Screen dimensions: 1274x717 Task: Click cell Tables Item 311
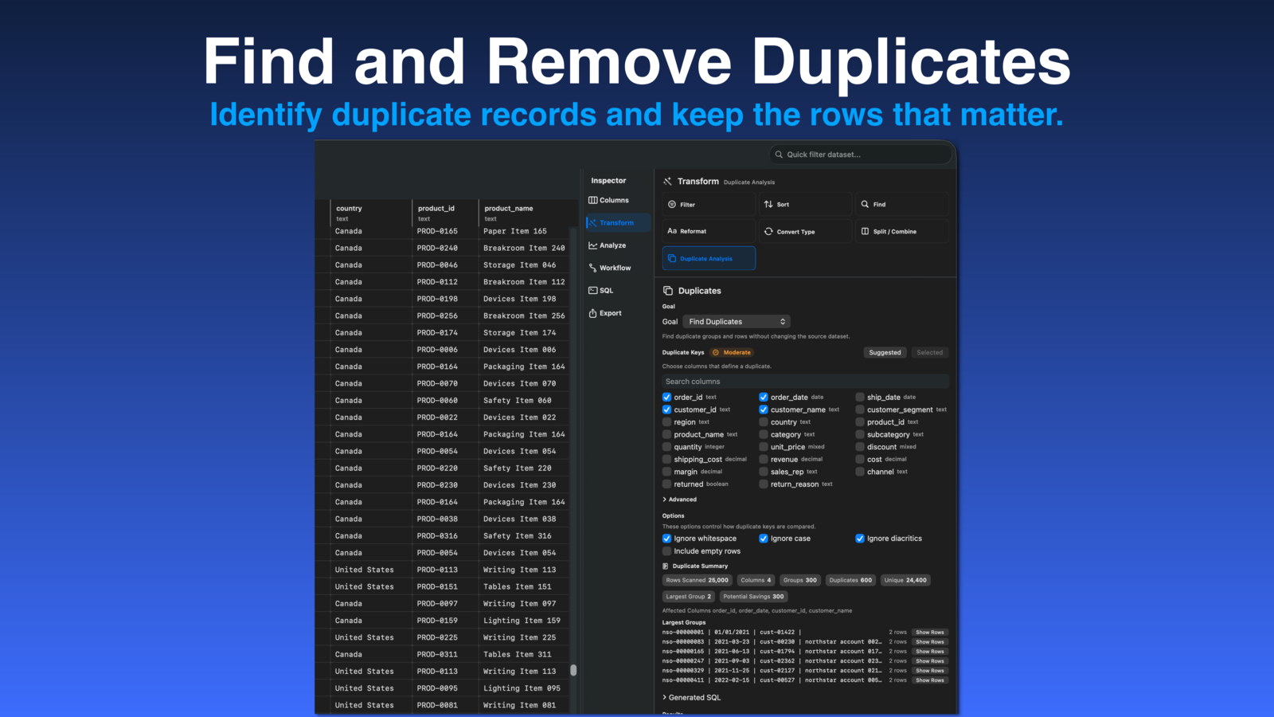pyautogui.click(x=518, y=655)
